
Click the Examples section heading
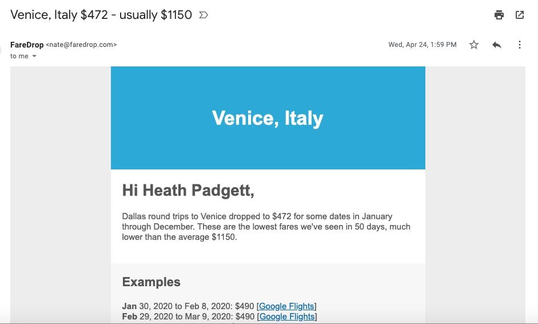click(152, 282)
